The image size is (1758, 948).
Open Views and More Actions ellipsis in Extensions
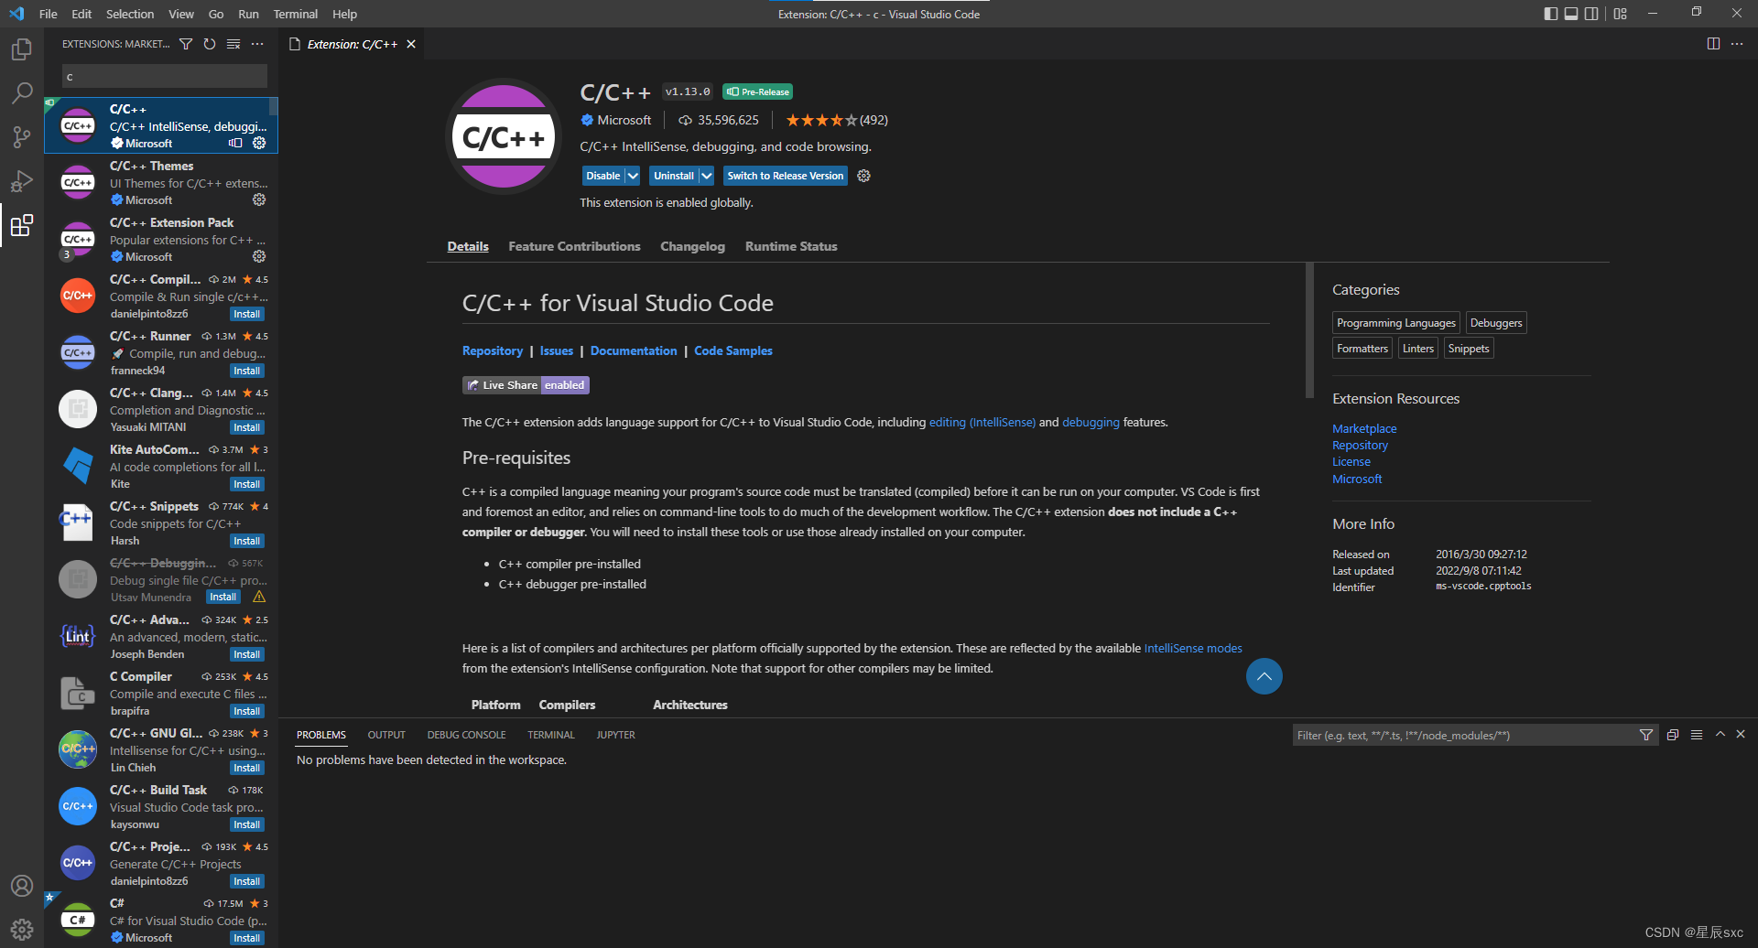point(257,44)
